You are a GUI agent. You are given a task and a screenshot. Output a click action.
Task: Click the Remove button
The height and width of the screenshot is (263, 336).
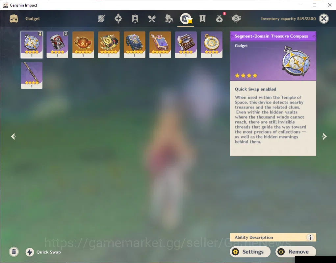tap(296, 252)
